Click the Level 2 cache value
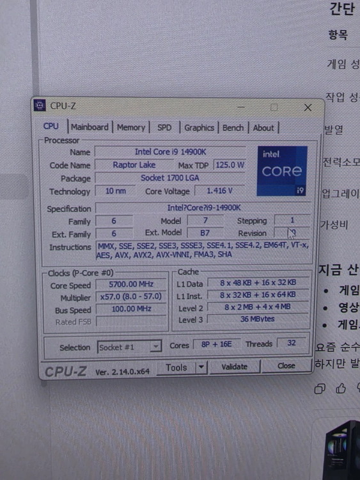 [258, 307]
